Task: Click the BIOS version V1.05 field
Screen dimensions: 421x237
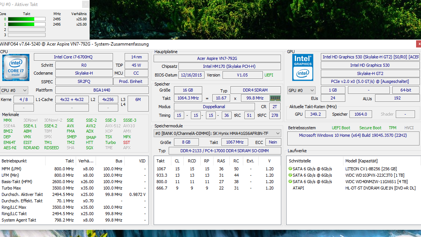Action: pos(243,75)
